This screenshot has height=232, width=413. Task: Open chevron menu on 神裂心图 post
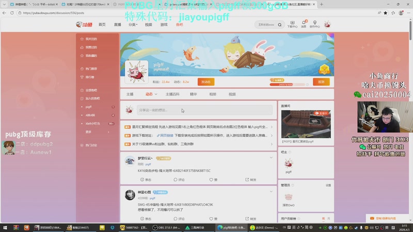click(x=271, y=191)
